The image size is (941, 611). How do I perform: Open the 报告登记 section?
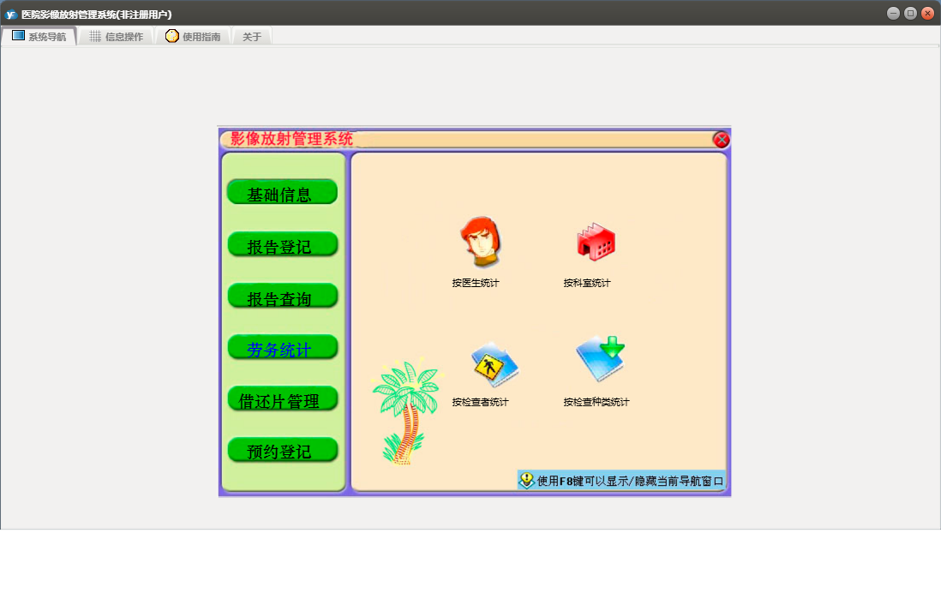coord(282,245)
